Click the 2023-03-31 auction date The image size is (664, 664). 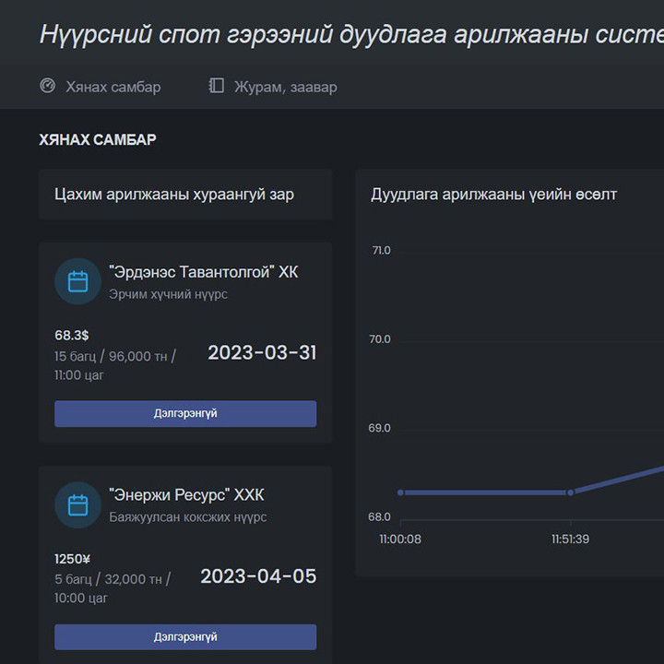pyautogui.click(x=262, y=352)
